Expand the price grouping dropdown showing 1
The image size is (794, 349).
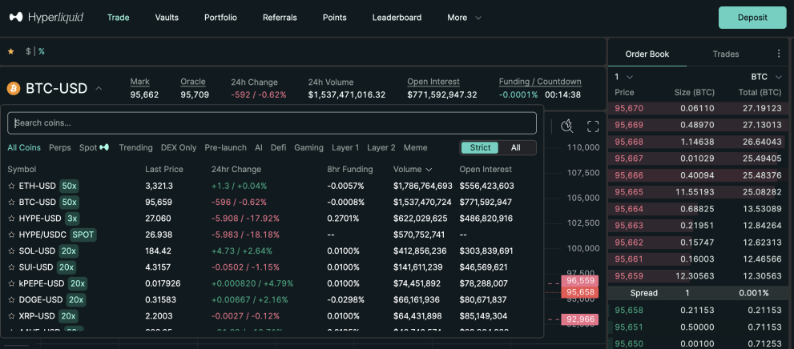click(623, 77)
